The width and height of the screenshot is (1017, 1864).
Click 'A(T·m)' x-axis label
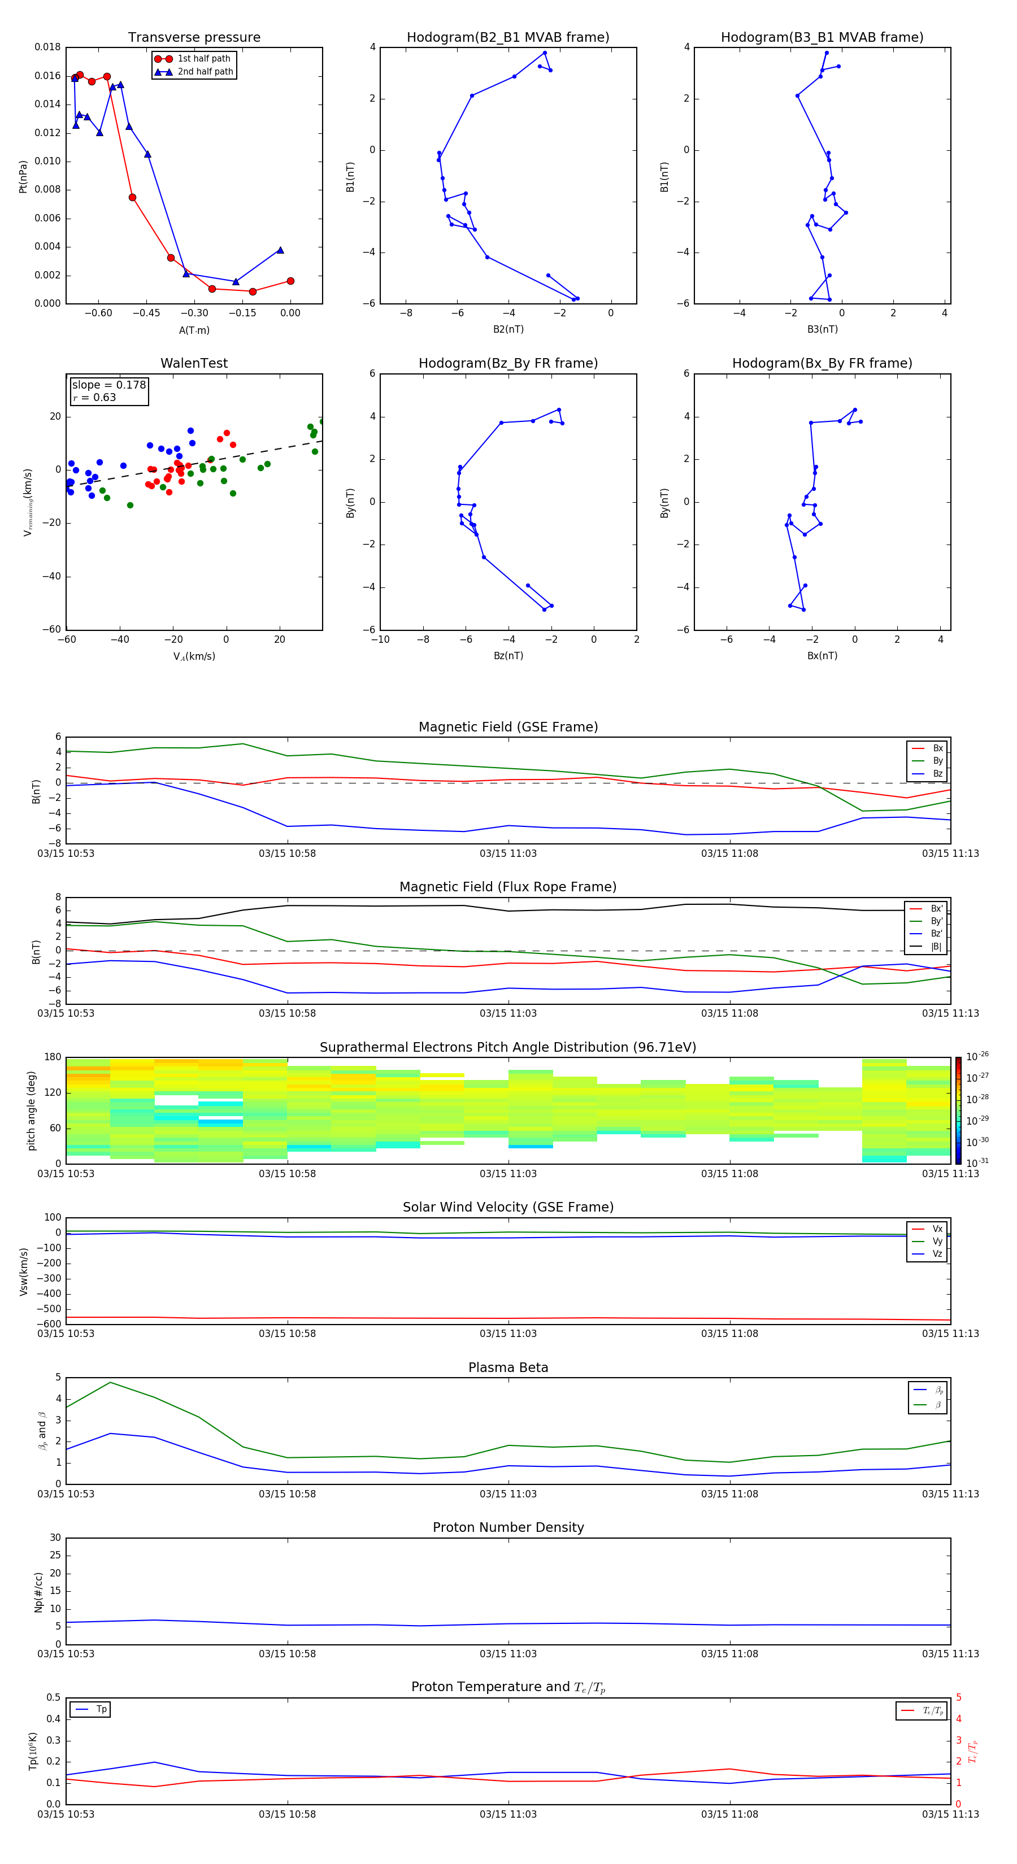coord(194,330)
